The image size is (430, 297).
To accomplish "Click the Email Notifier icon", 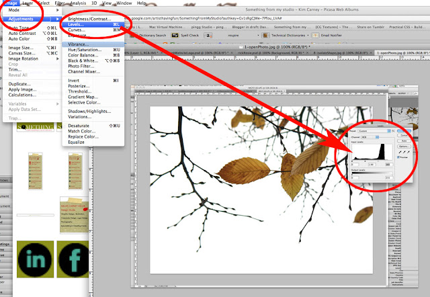I will click(315, 36).
